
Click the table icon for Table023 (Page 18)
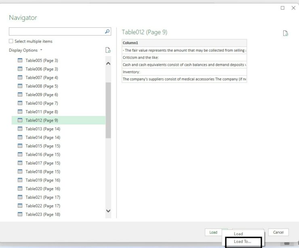click(x=20, y=214)
